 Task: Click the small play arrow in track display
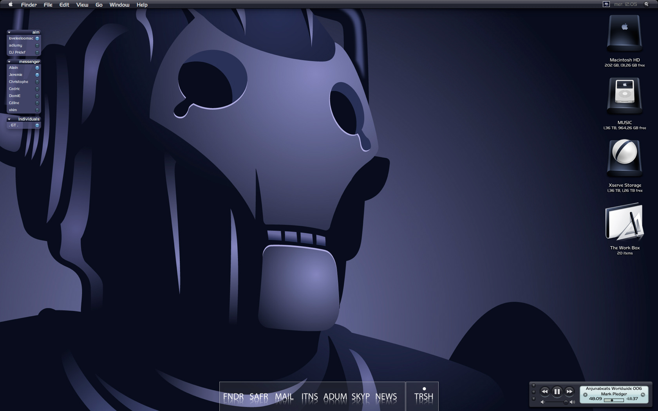(x=585, y=395)
